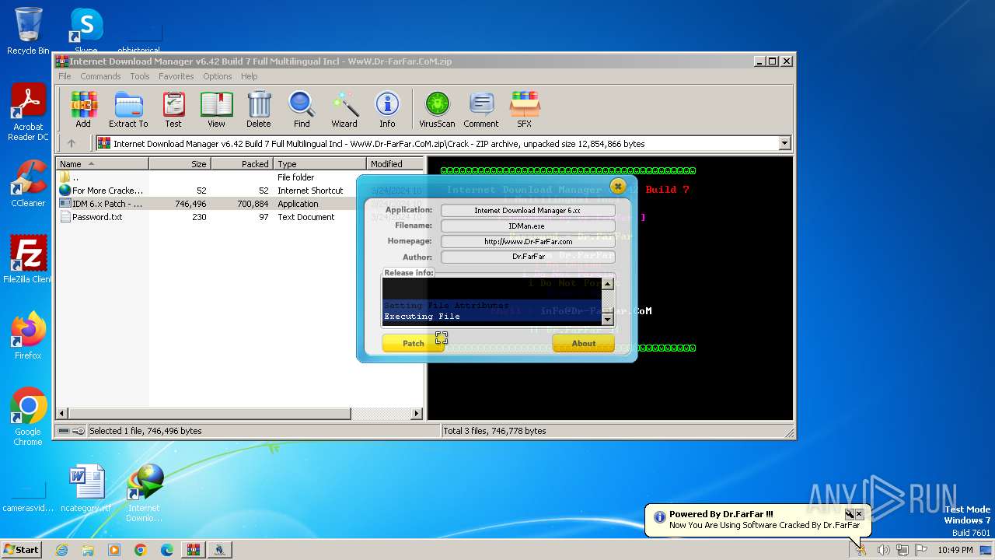This screenshot has height=560, width=995.
Task: Click the settings icon in balloon notification
Action: (849, 514)
